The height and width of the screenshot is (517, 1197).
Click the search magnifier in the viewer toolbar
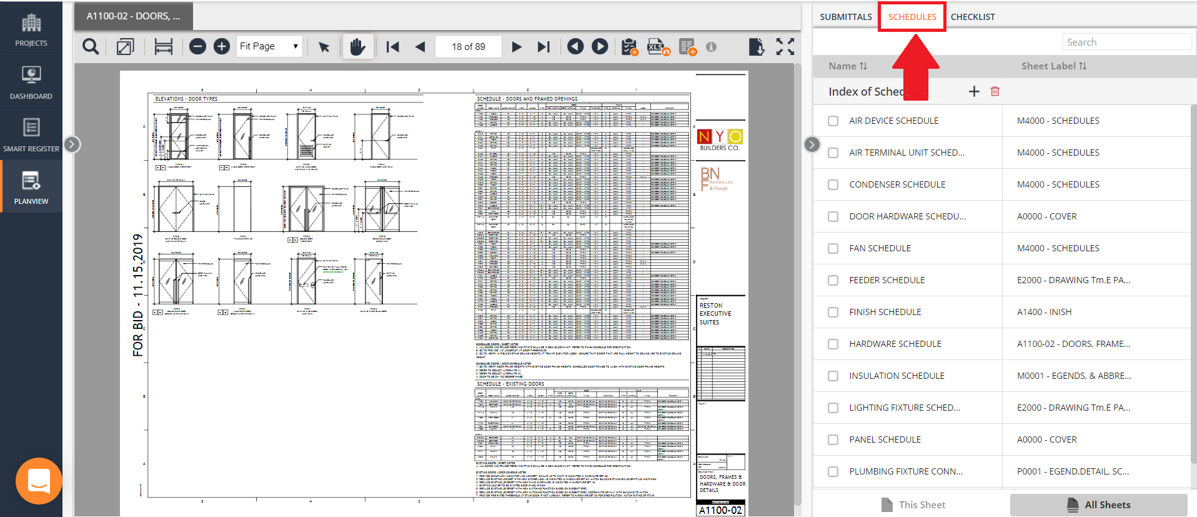(x=91, y=47)
